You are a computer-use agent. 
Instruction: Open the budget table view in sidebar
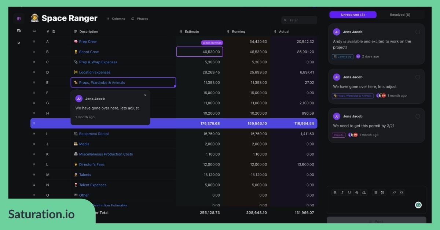click(19, 19)
